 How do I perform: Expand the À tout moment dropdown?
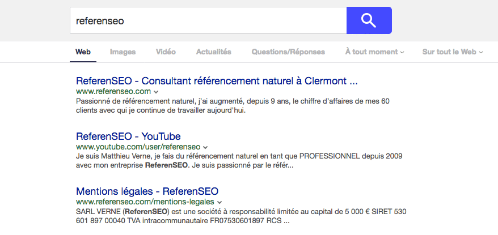(374, 52)
